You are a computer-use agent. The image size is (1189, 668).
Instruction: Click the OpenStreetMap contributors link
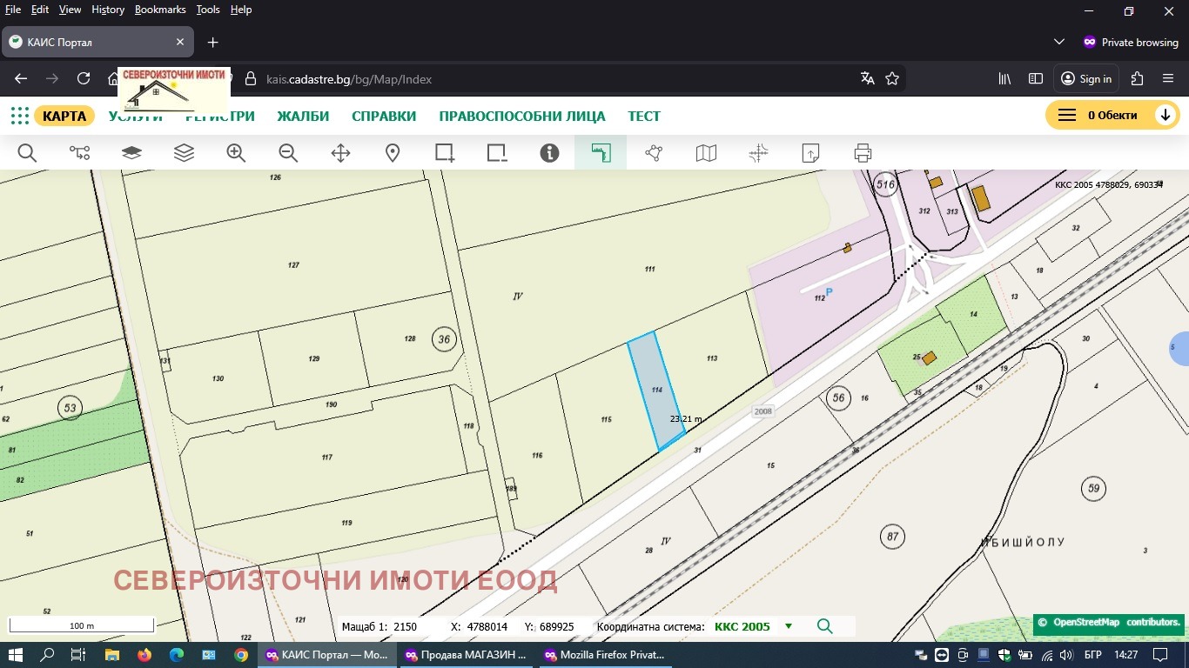click(1102, 623)
